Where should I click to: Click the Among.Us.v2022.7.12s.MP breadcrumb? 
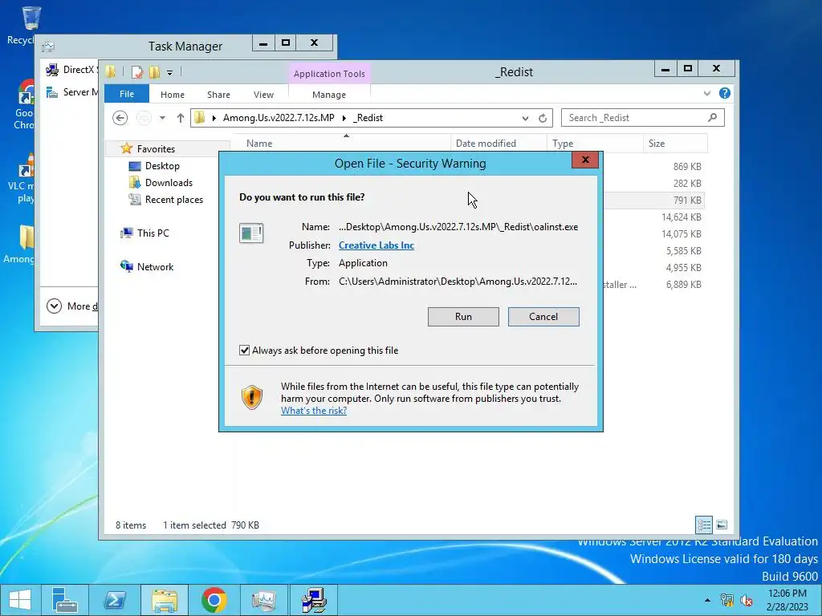(x=279, y=118)
